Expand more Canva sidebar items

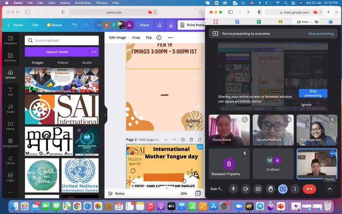[x=10, y=192]
